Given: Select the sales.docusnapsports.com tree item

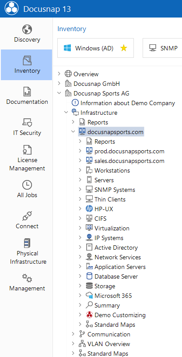Looking at the screenshot, I should pyautogui.click(x=129, y=161).
